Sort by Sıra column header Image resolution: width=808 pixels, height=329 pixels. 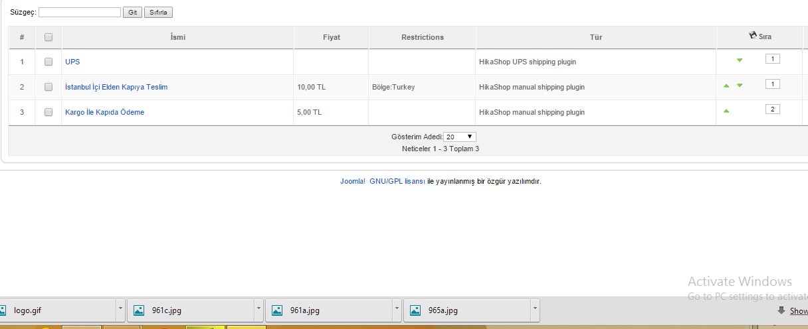click(x=765, y=36)
